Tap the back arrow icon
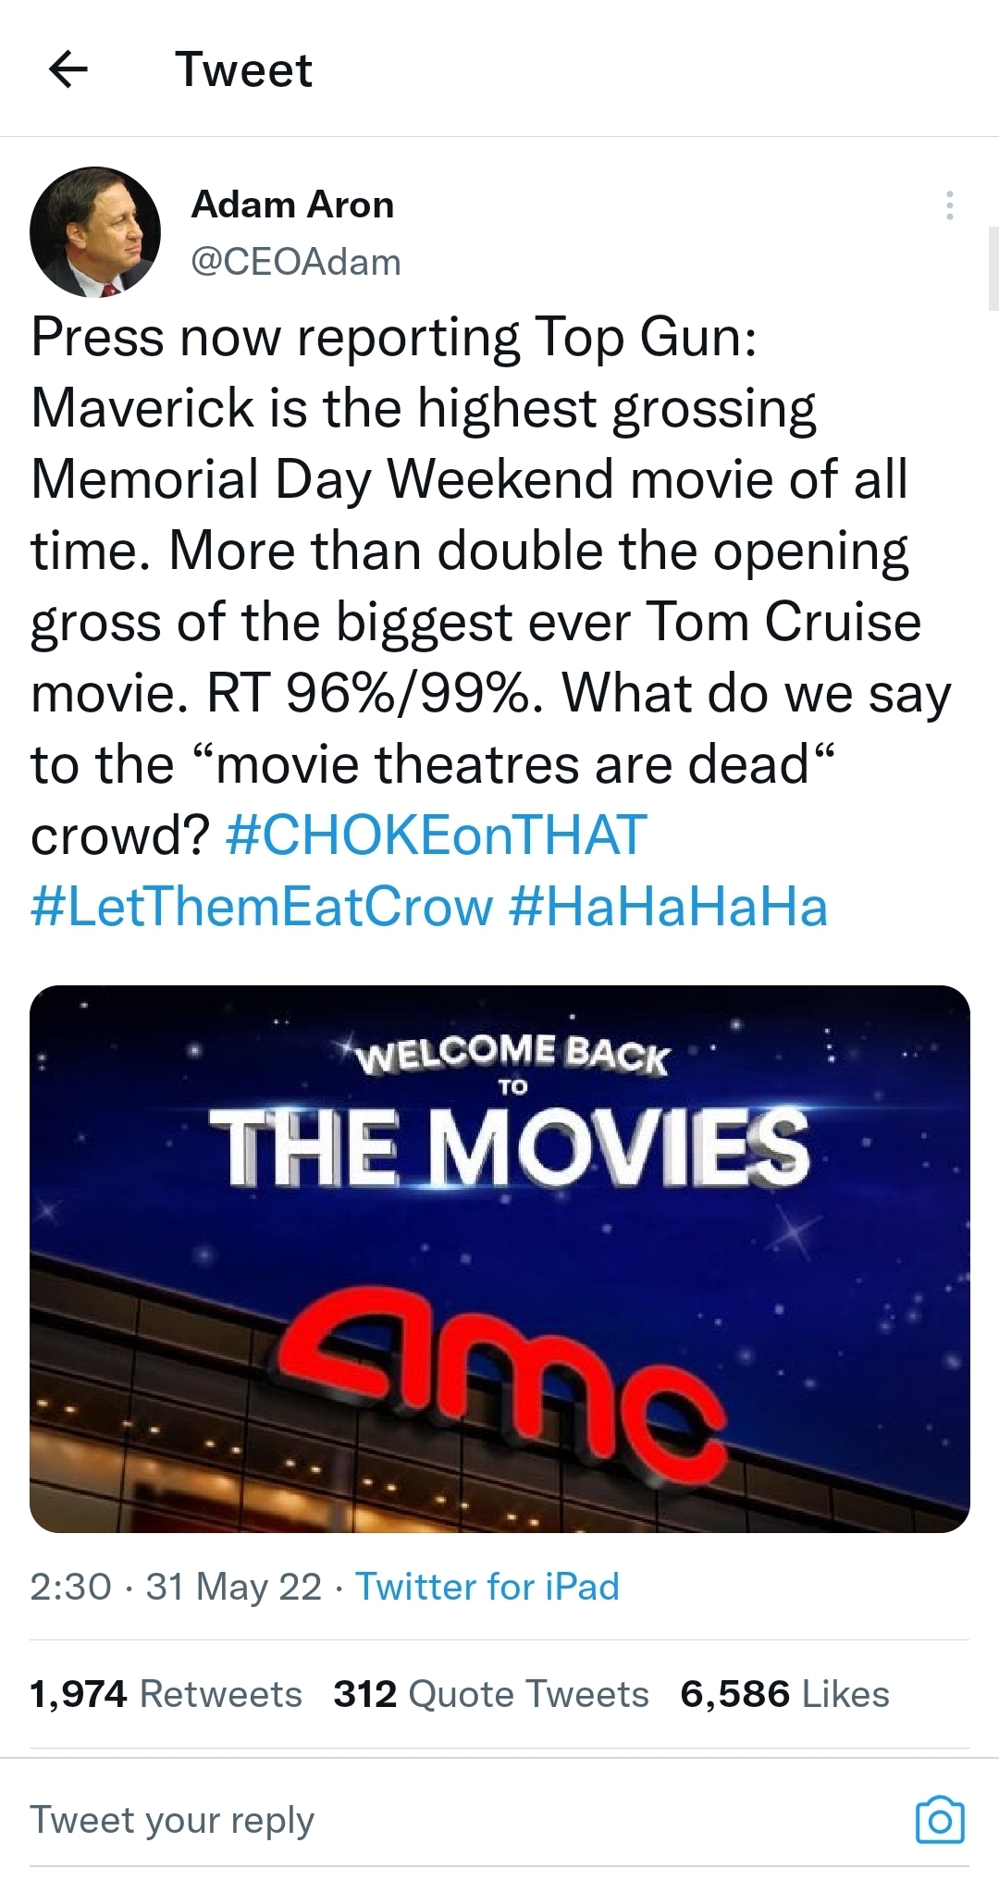The height and width of the screenshot is (1880, 999). pos(68,69)
